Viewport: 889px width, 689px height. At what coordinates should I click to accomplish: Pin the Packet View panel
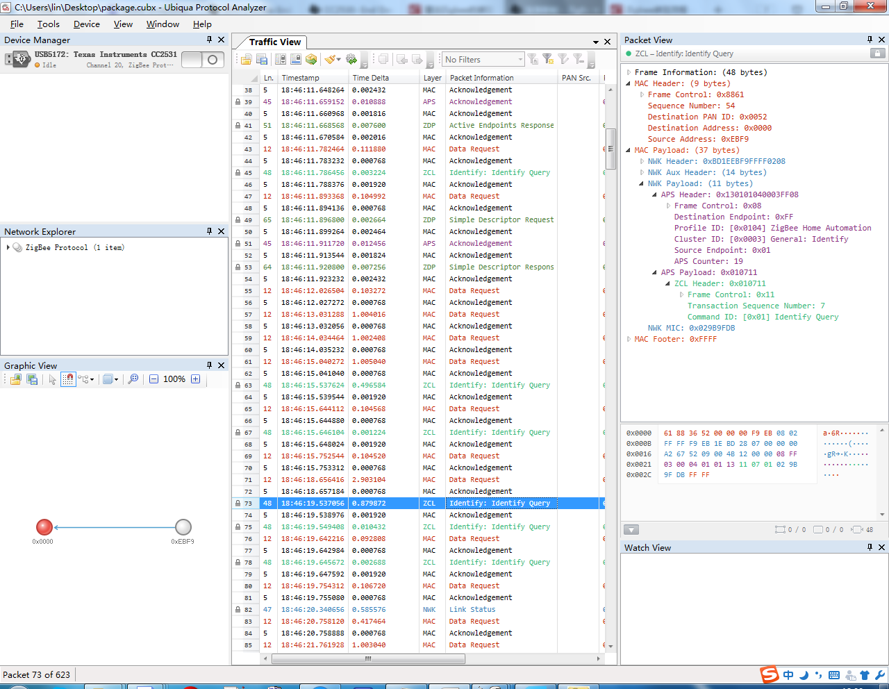click(870, 40)
